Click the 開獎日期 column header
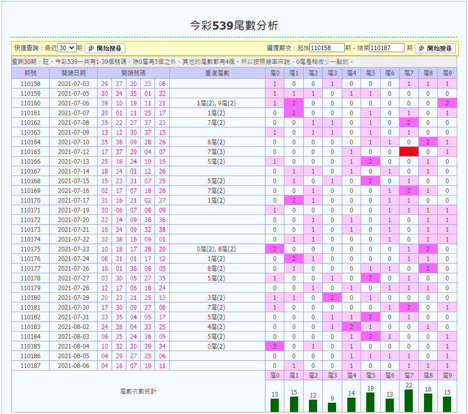 click(x=74, y=73)
